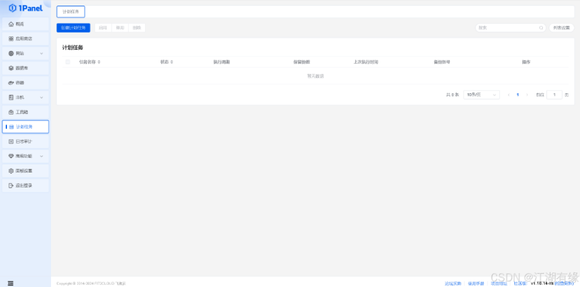The image size is (580, 287).
Task: Open 概览 menu item in sidebar
Action: click(x=25, y=24)
